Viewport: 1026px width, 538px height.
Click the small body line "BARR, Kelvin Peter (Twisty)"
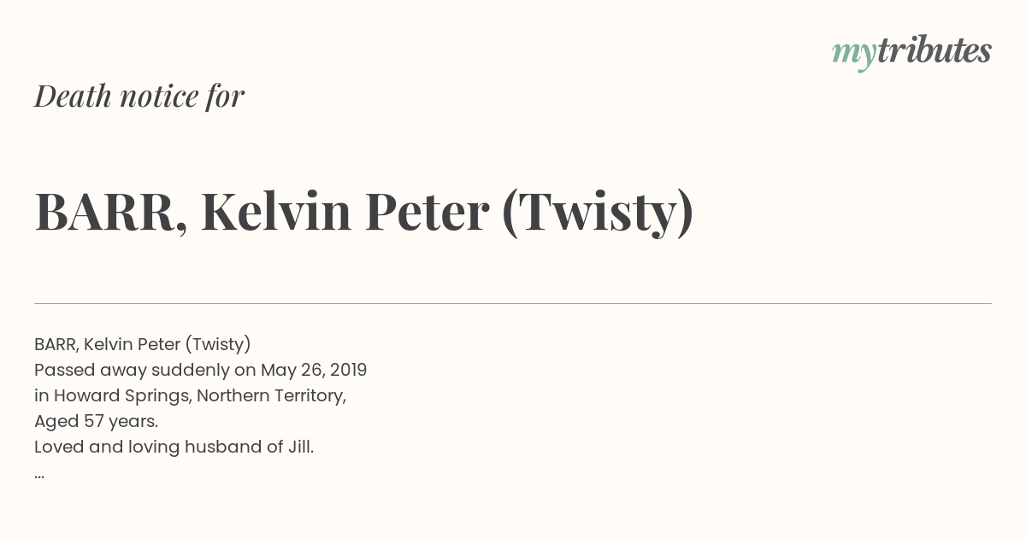143,344
